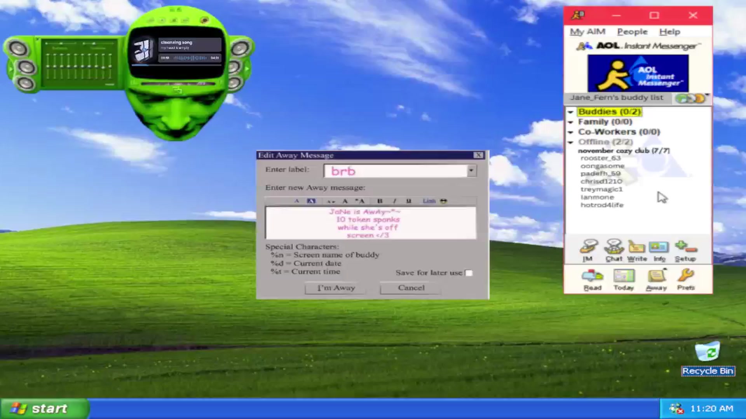The width and height of the screenshot is (746, 419).
Task: Click the smaller font size icon
Action: (331, 201)
